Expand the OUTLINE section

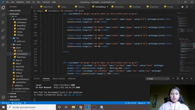[x=19, y=94]
